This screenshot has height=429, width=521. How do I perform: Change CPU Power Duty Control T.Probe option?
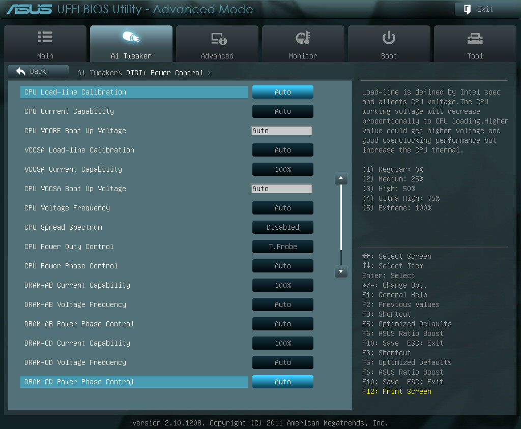click(x=283, y=247)
